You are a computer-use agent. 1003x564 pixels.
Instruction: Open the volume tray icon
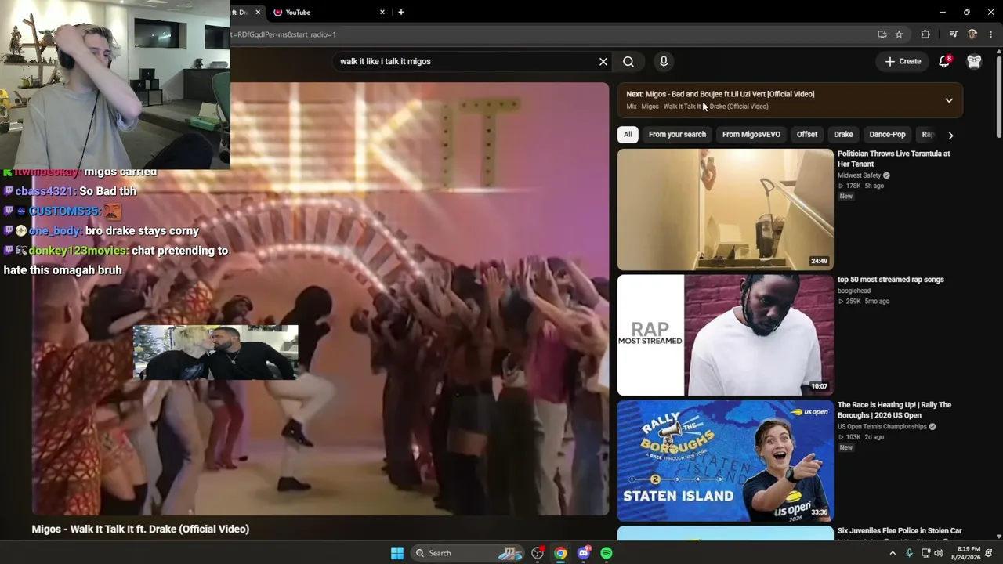point(939,553)
